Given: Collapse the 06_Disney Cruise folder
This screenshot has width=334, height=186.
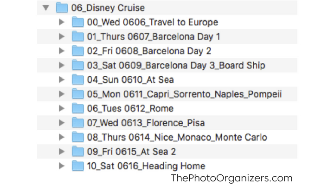Looking at the screenshot, I should (46, 8).
